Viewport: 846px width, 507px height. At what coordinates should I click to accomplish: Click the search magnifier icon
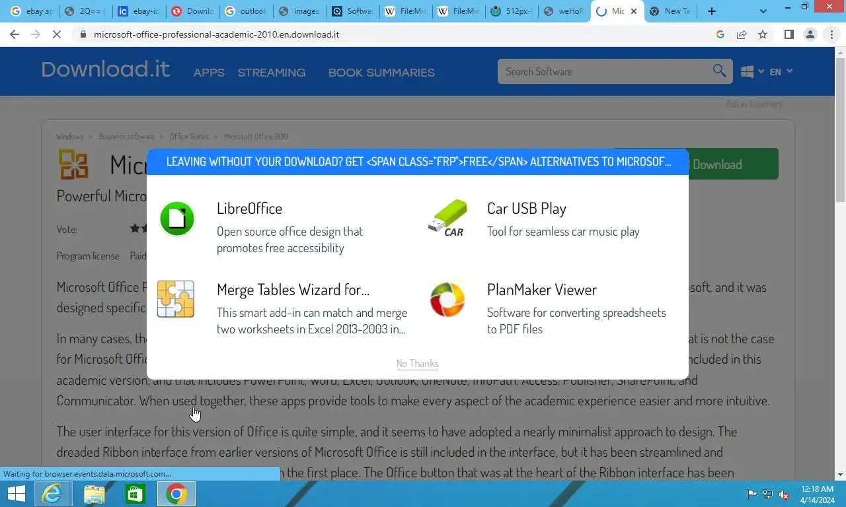(x=720, y=71)
